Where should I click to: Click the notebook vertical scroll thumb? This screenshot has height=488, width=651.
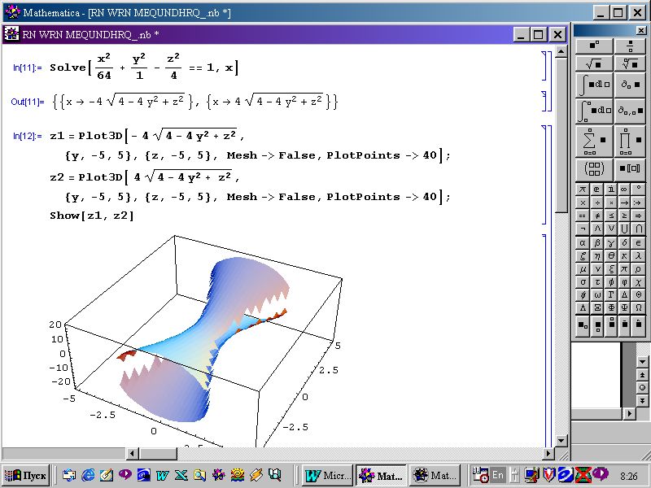(x=561, y=135)
